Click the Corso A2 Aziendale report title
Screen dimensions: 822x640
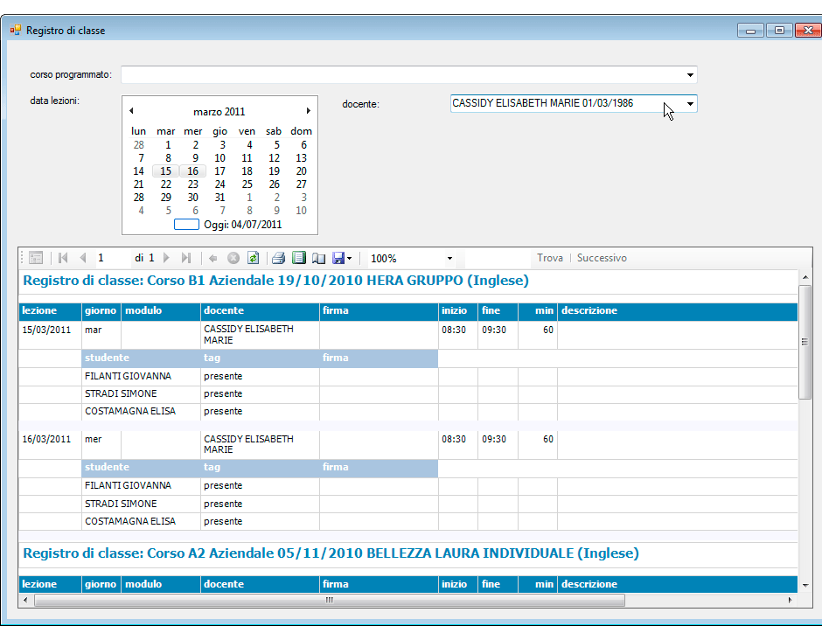(331, 553)
